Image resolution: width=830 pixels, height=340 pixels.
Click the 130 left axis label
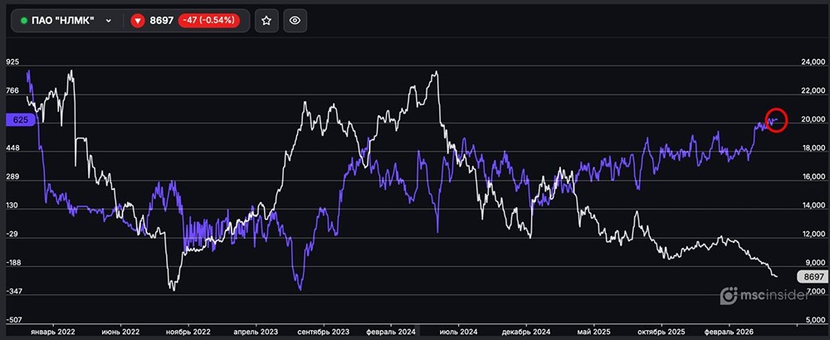(12, 206)
